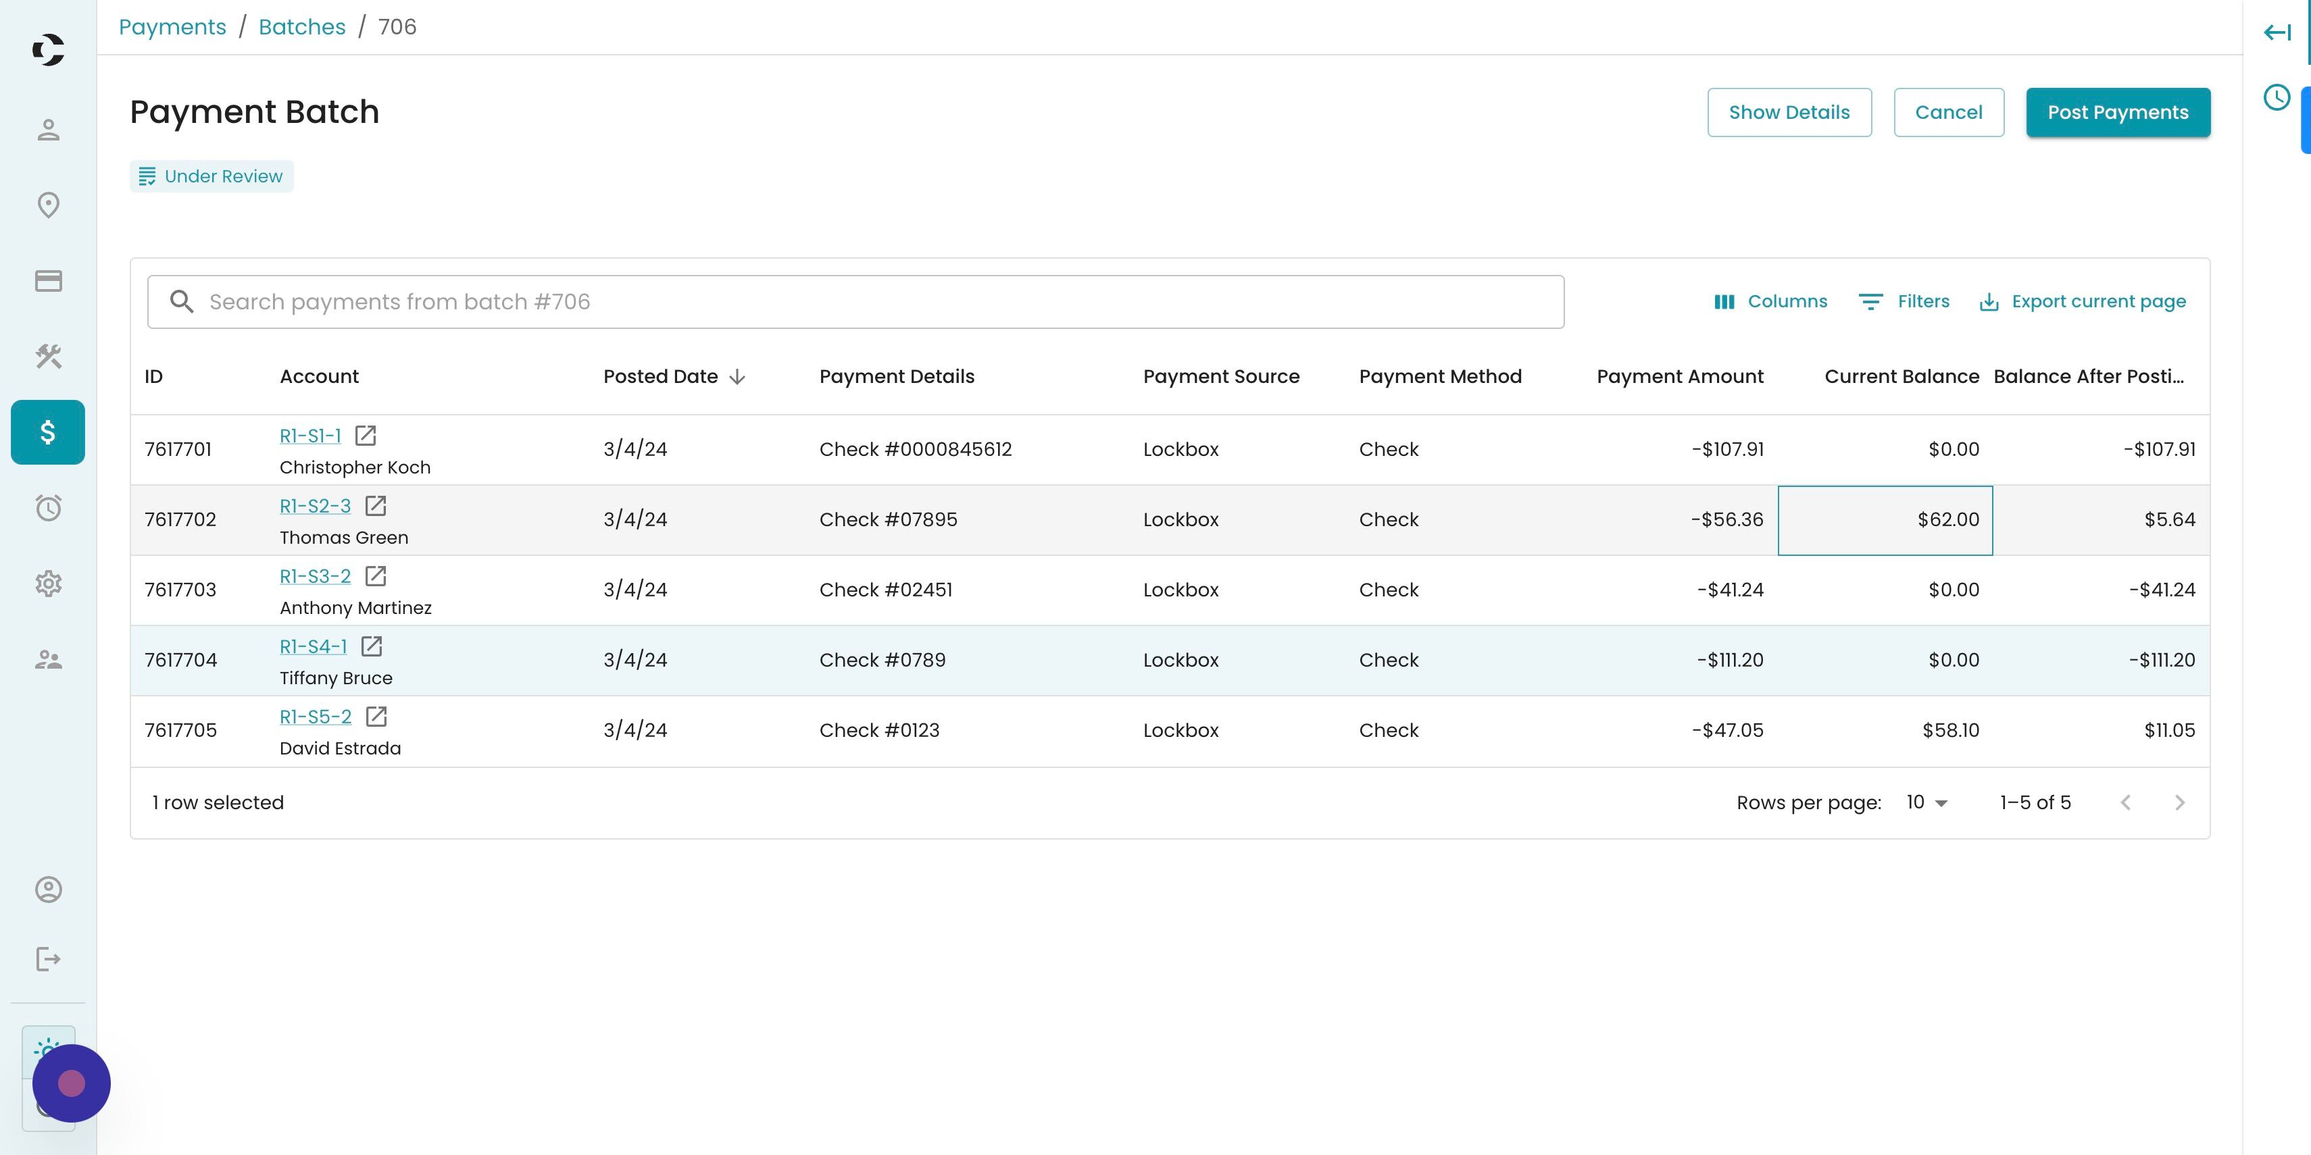2311x1155 pixels.
Task: Open account link R1-S5-2
Action: click(315, 717)
